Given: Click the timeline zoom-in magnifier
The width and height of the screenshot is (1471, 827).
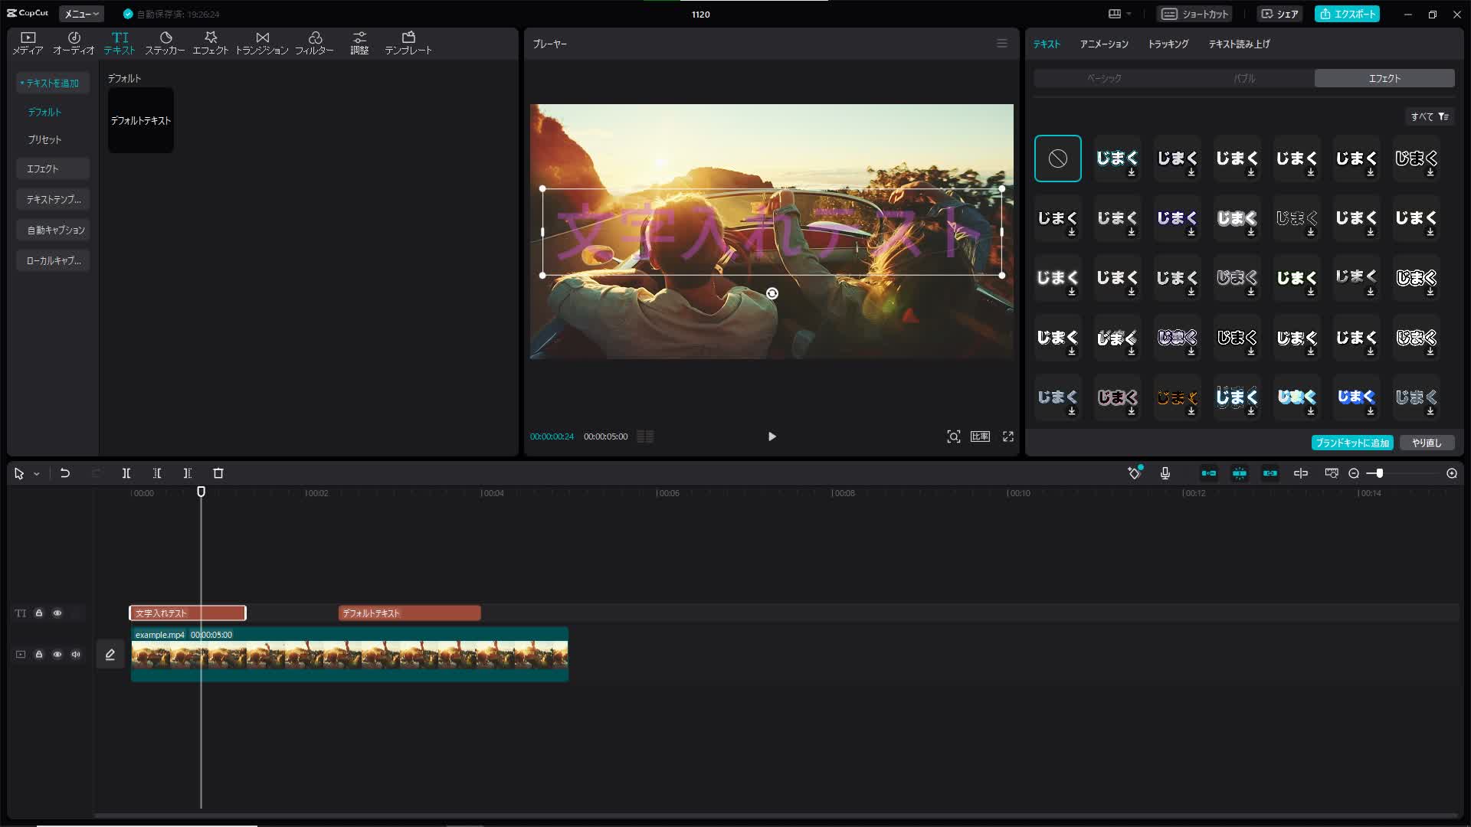Looking at the screenshot, I should [x=1452, y=473].
